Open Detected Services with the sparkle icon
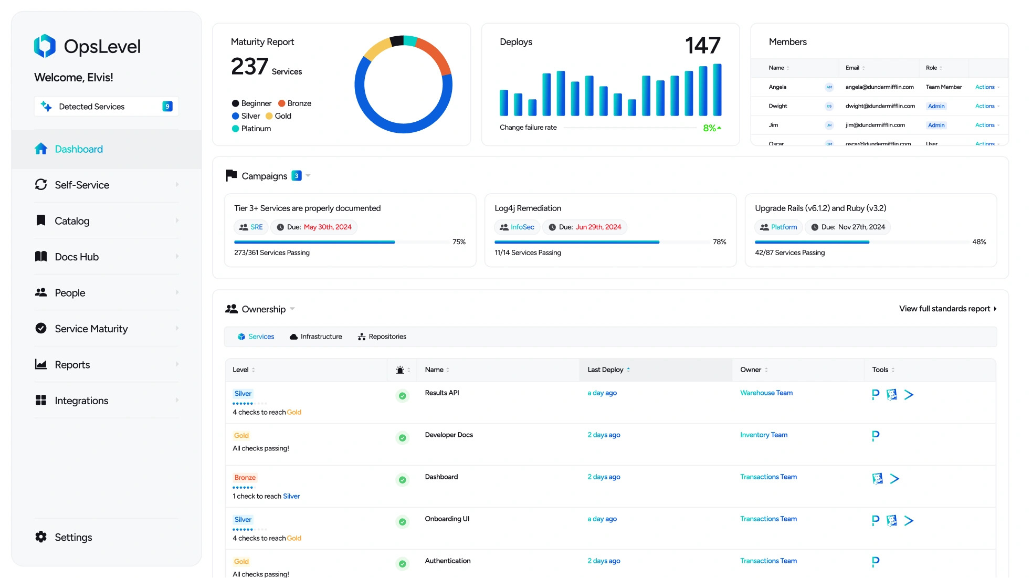Screen dimensions: 1032x578 tap(46, 106)
